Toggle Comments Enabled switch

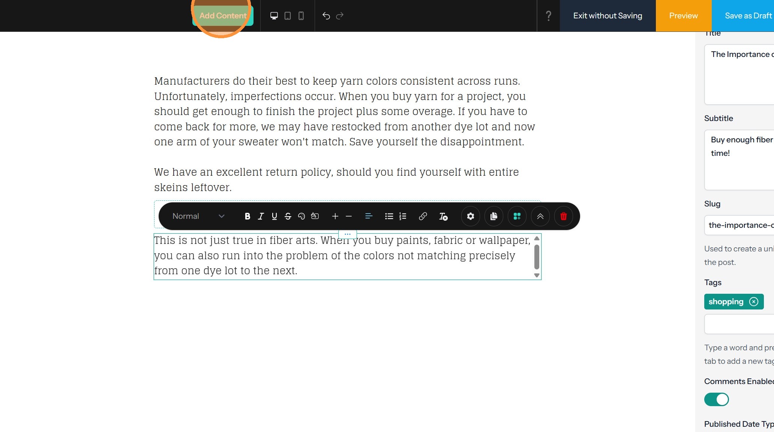pyautogui.click(x=716, y=399)
